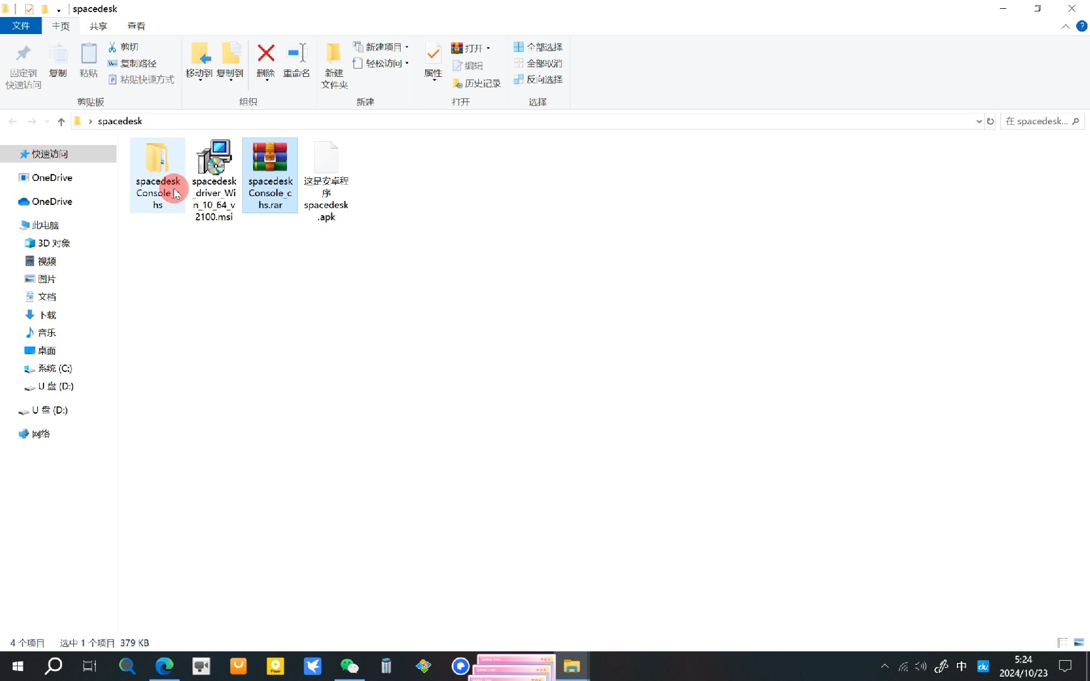Image resolution: width=1090 pixels, height=681 pixels.
Task: Click the Copy To folder icon
Action: pos(230,54)
